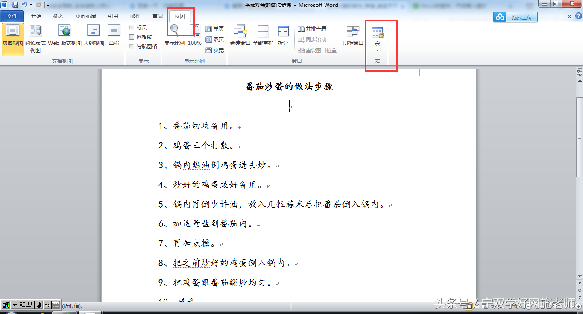
Task: Click the vertical scrollbar thumb
Action: pos(580,137)
